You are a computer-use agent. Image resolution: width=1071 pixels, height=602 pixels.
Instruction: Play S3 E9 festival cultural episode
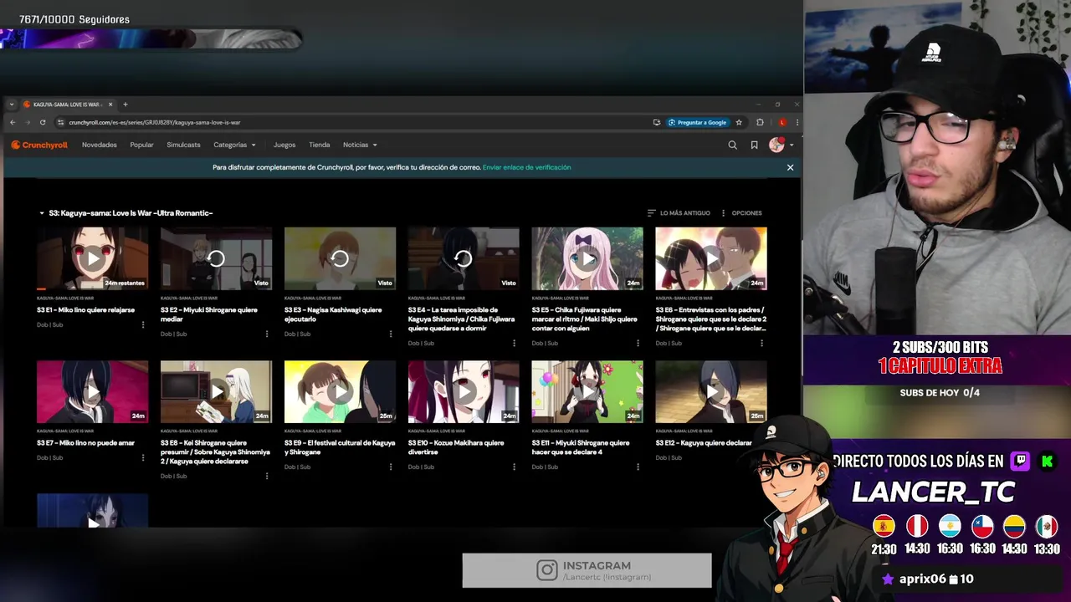[340, 391]
